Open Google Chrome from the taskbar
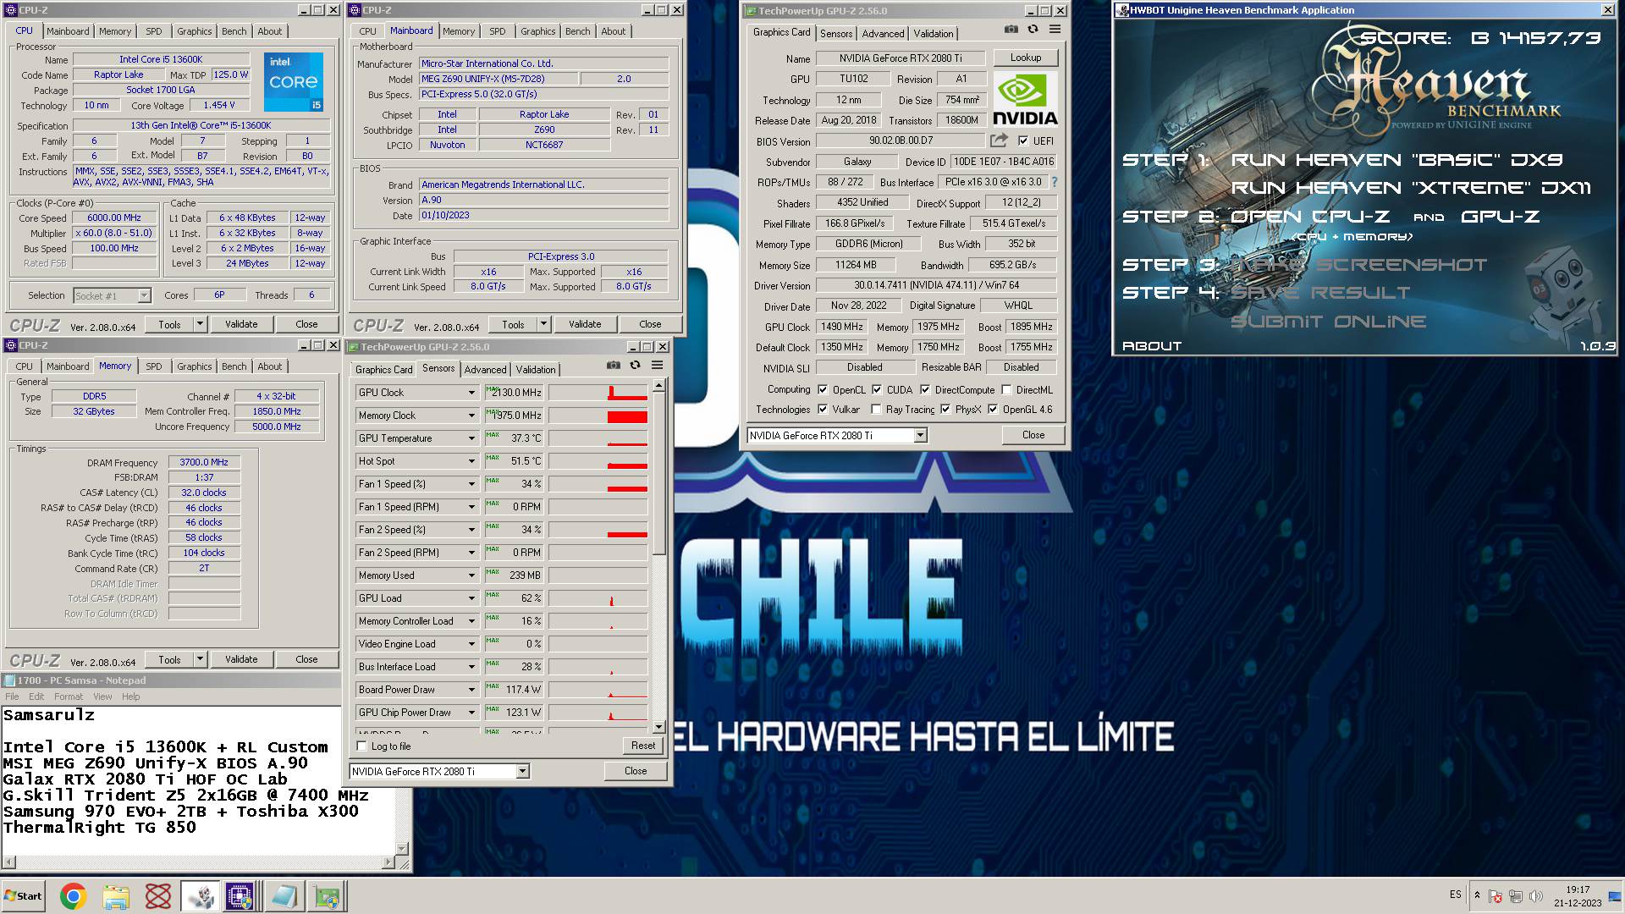This screenshot has width=1625, height=914. (x=73, y=896)
